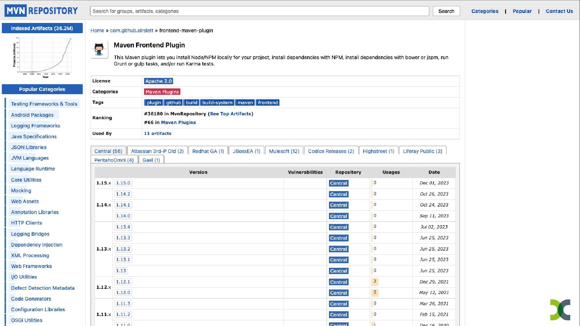
Task: Open version 1.11.2
Action: [x=123, y=315]
